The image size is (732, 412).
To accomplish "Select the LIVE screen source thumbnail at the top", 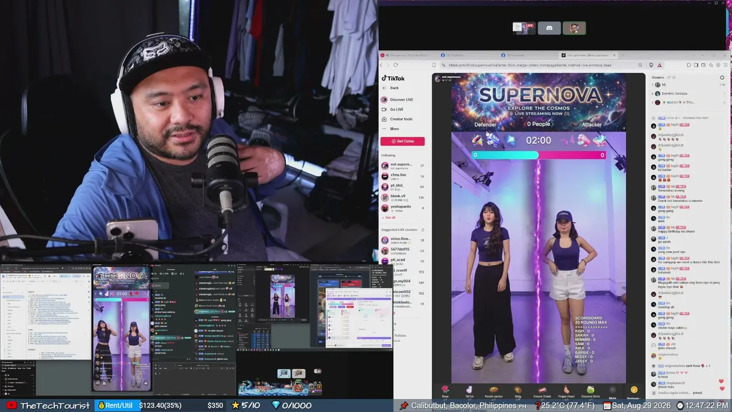I will coord(524,27).
